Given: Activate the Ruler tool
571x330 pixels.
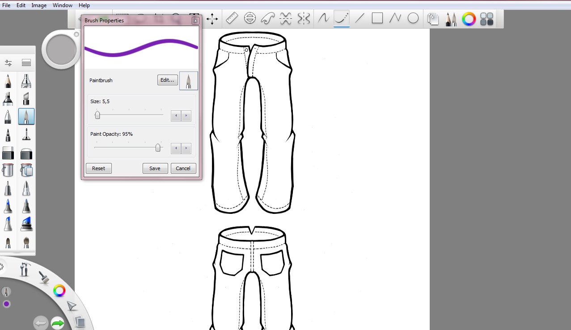Looking at the screenshot, I should point(232,18).
